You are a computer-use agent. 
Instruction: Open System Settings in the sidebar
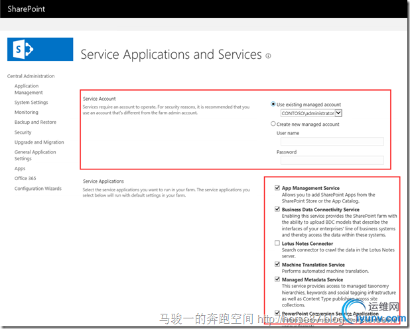coord(31,102)
